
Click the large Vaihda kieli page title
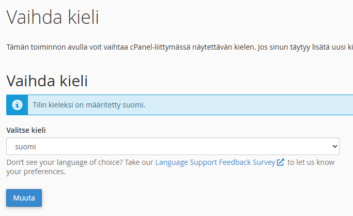[52, 18]
